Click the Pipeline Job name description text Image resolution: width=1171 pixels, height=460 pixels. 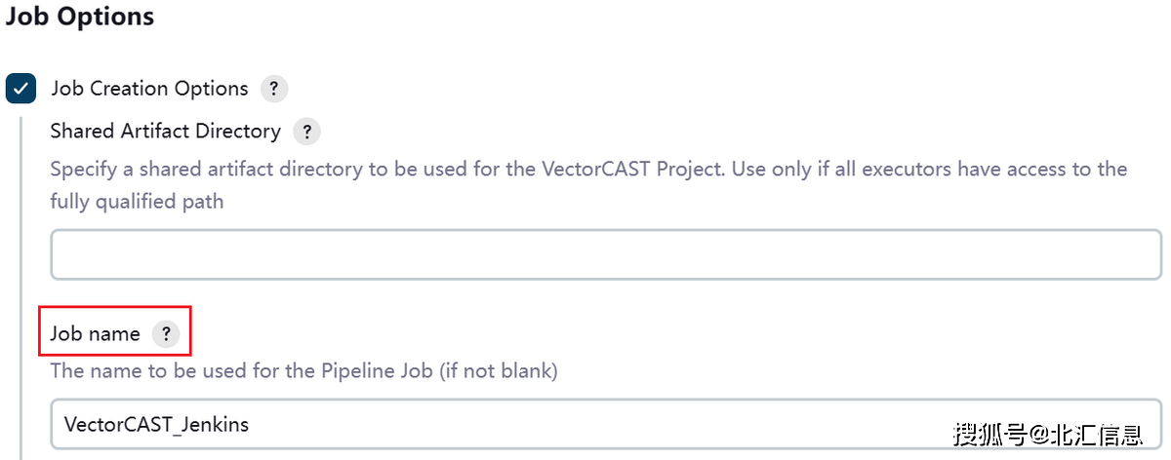click(x=303, y=371)
